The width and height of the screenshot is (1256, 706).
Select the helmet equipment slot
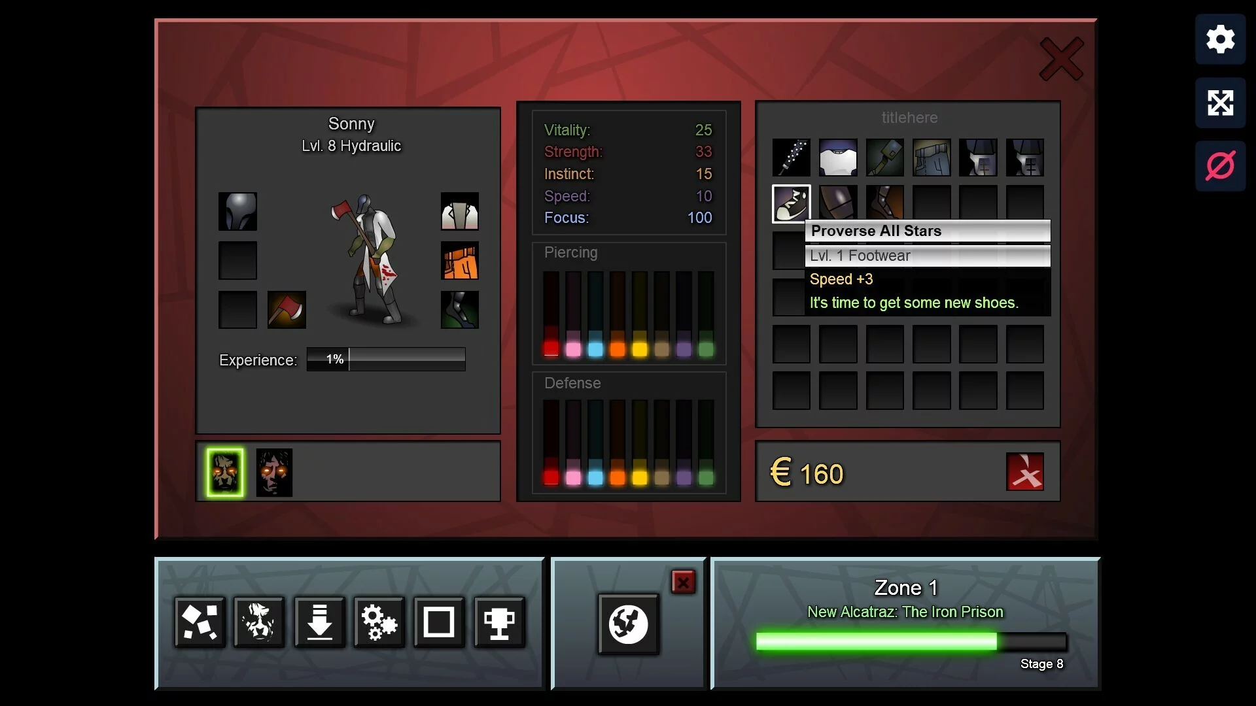click(x=237, y=211)
